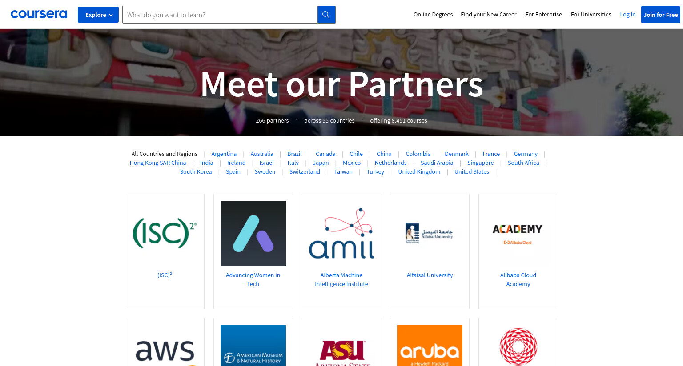Image resolution: width=683 pixels, height=366 pixels.
Task: Click the Log In link
Action: pyautogui.click(x=628, y=15)
